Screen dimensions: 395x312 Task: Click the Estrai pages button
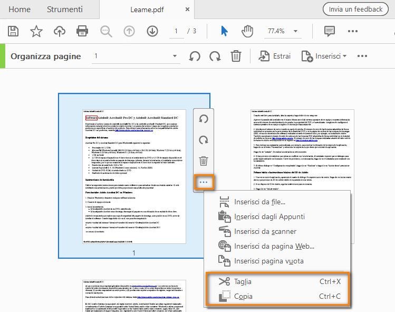(275, 56)
